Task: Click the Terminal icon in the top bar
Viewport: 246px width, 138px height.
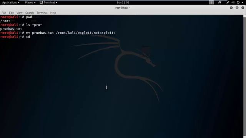Action: [x=41, y=2]
